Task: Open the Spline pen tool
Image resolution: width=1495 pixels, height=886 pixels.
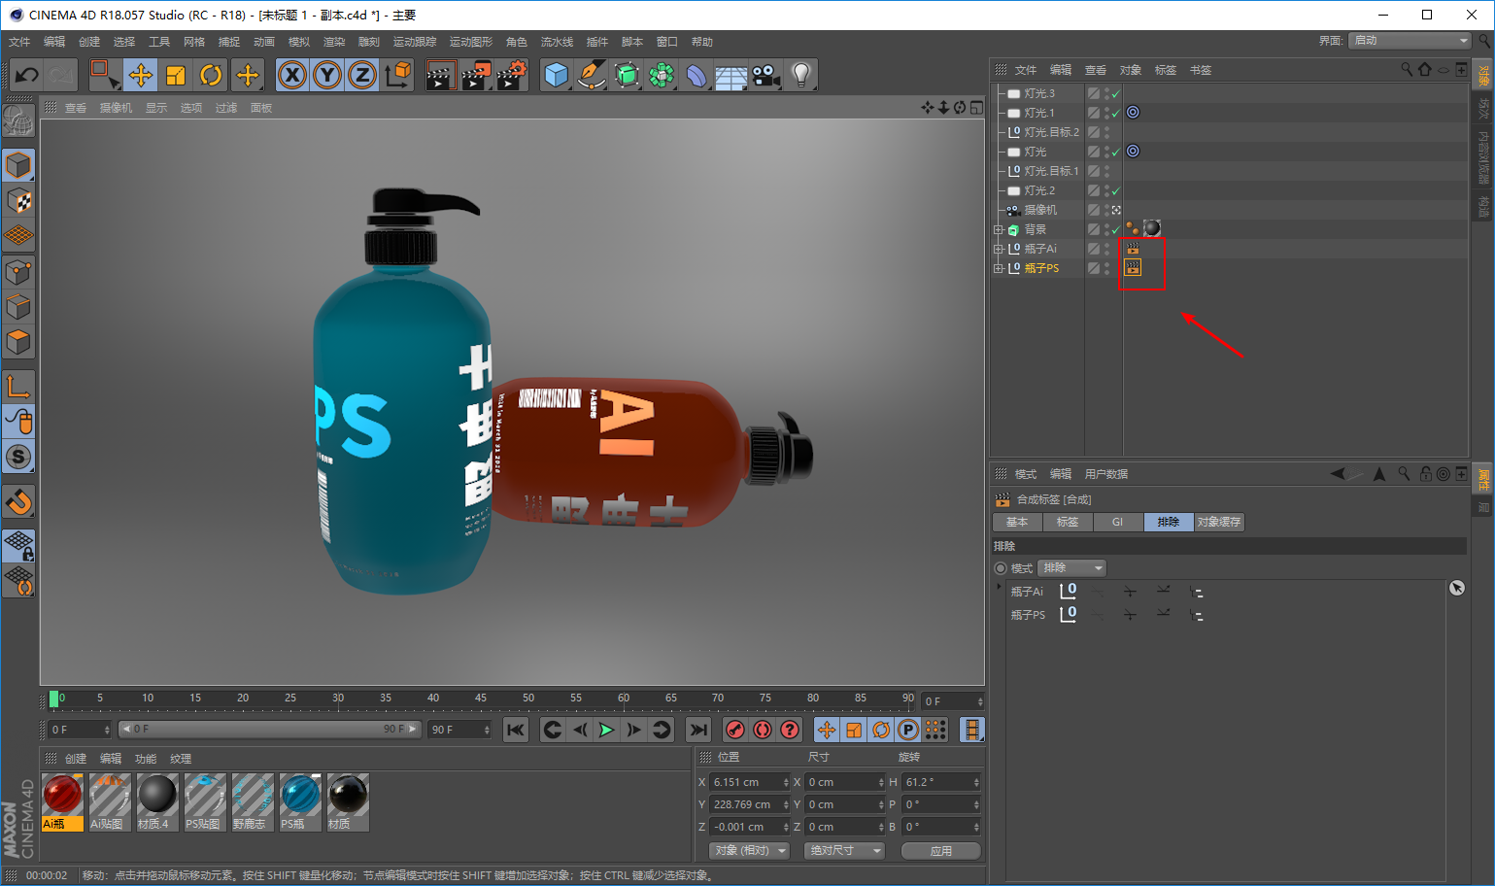Action: coord(592,75)
